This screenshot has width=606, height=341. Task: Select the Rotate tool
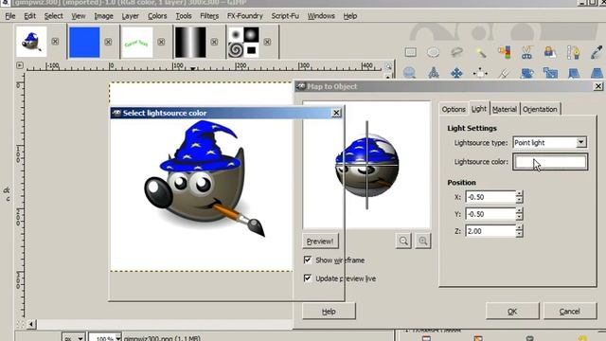(526, 73)
